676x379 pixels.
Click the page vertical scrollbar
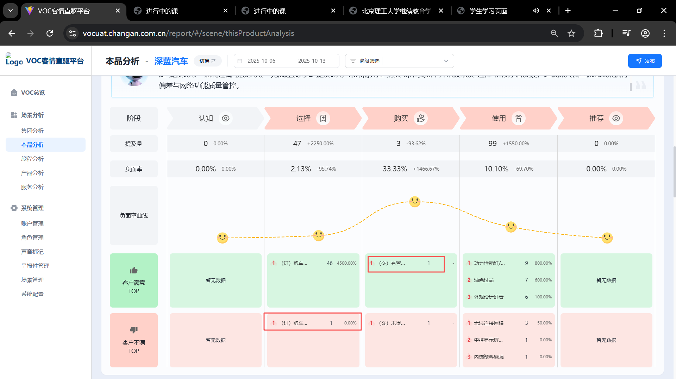pyautogui.click(x=674, y=172)
